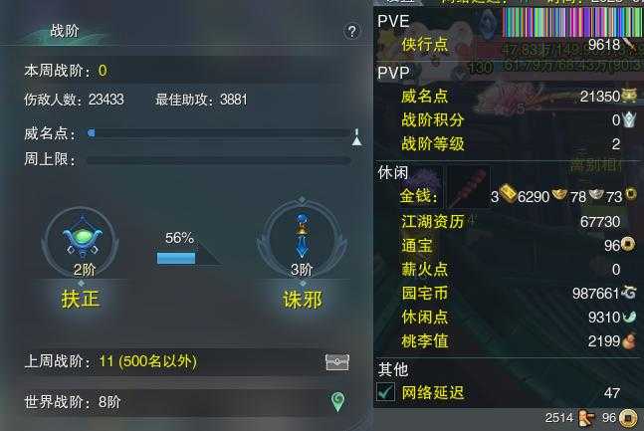Select the 战阶 panel title tab

click(x=65, y=31)
